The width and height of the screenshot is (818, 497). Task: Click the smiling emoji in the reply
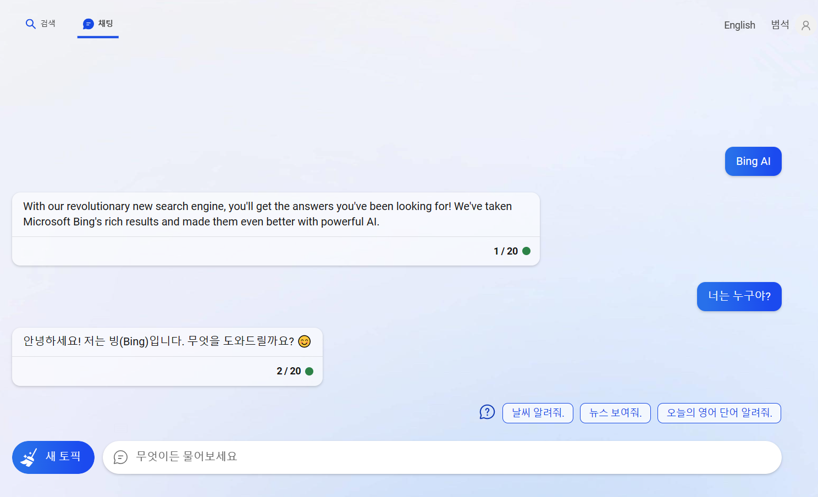[x=305, y=341]
